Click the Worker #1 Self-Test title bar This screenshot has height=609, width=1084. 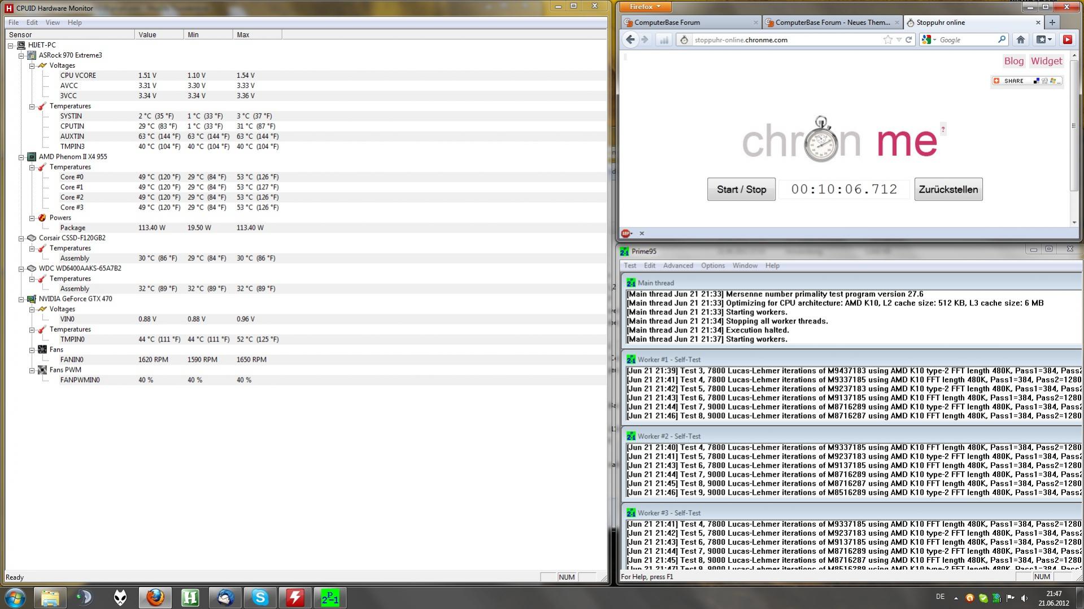[851, 360]
